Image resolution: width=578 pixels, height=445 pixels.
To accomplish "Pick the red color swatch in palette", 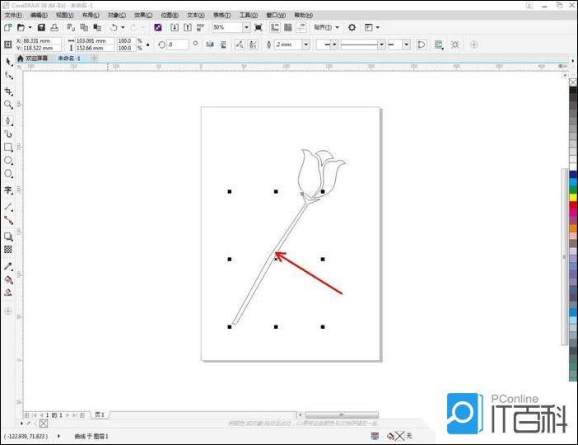I will [573, 205].
